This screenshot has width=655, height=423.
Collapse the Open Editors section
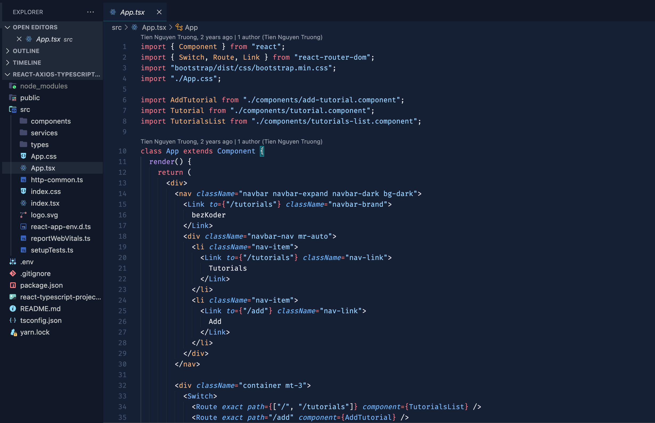[8, 27]
